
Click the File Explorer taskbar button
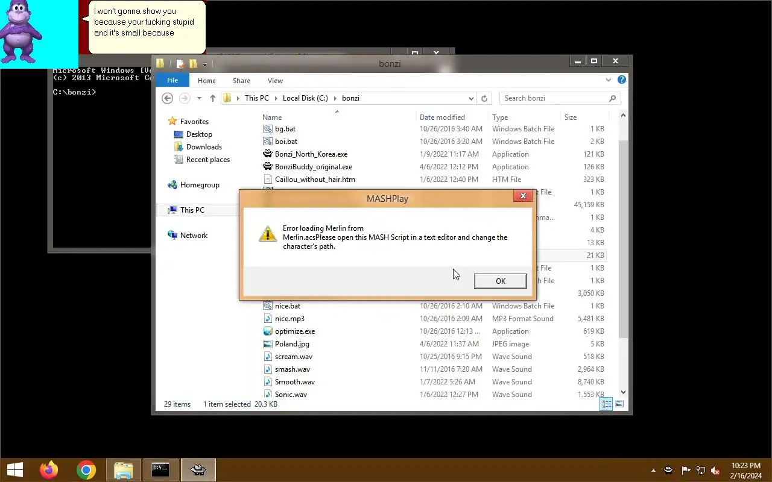coord(124,470)
